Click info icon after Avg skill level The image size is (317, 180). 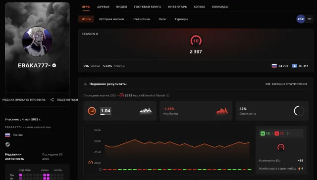click(x=168, y=95)
